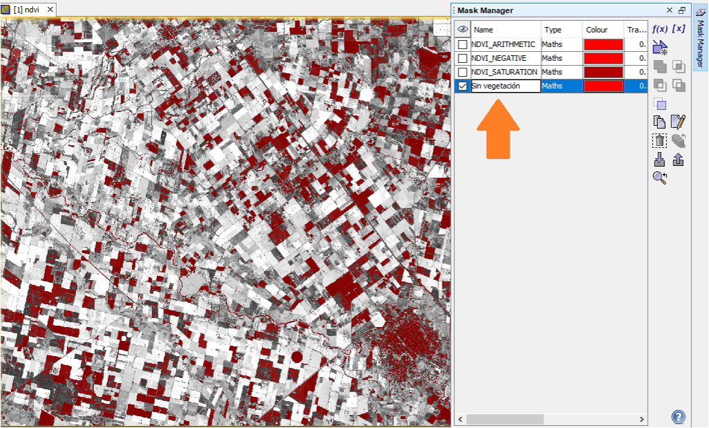This screenshot has height=428, width=709.
Task: Click the Colour column header
Action: click(602, 29)
